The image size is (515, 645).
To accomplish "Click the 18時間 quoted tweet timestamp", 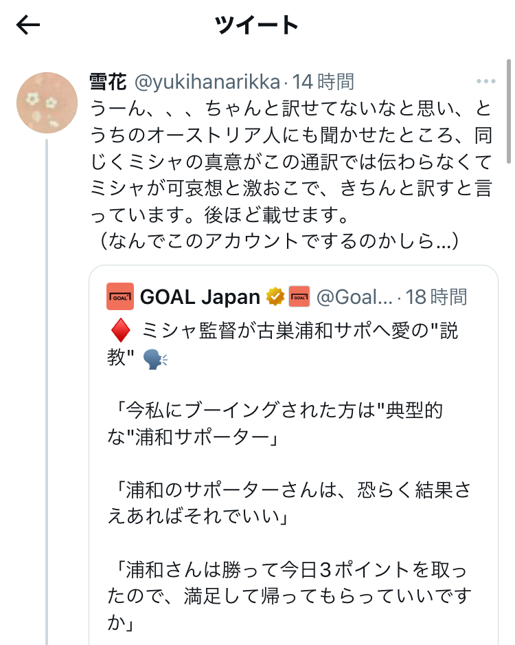I will [436, 296].
